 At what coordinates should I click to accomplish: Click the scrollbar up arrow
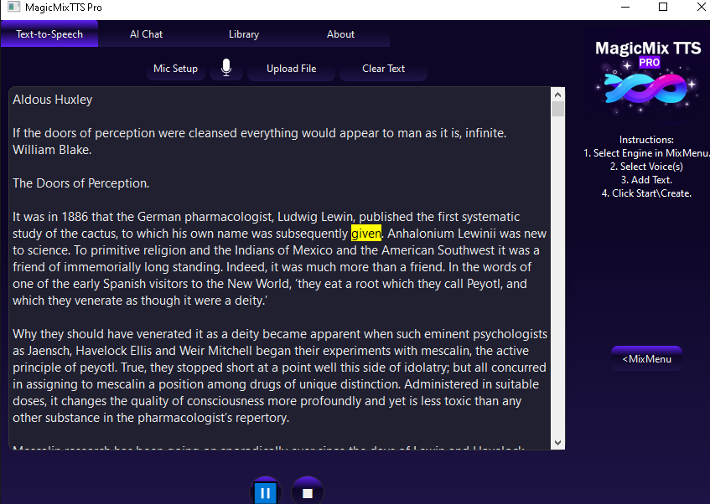[558, 95]
